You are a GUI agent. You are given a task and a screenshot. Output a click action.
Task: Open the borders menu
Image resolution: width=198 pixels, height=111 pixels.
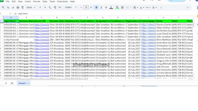(122, 8)
